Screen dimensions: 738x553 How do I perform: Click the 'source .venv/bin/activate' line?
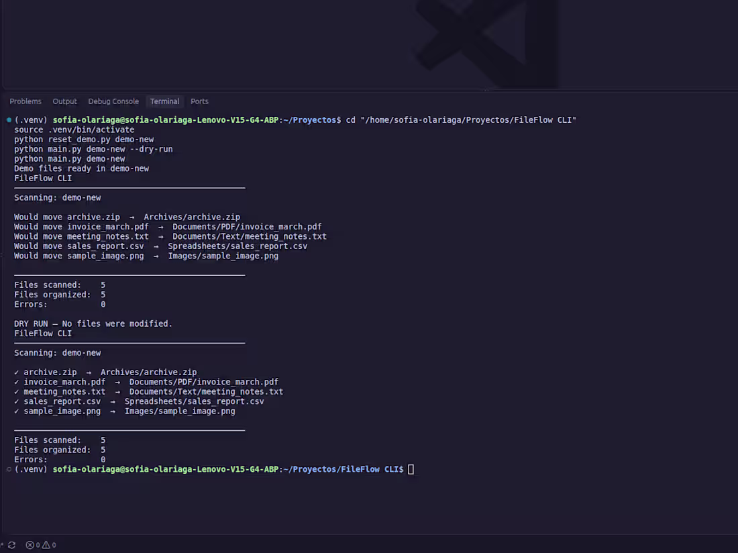click(x=74, y=130)
